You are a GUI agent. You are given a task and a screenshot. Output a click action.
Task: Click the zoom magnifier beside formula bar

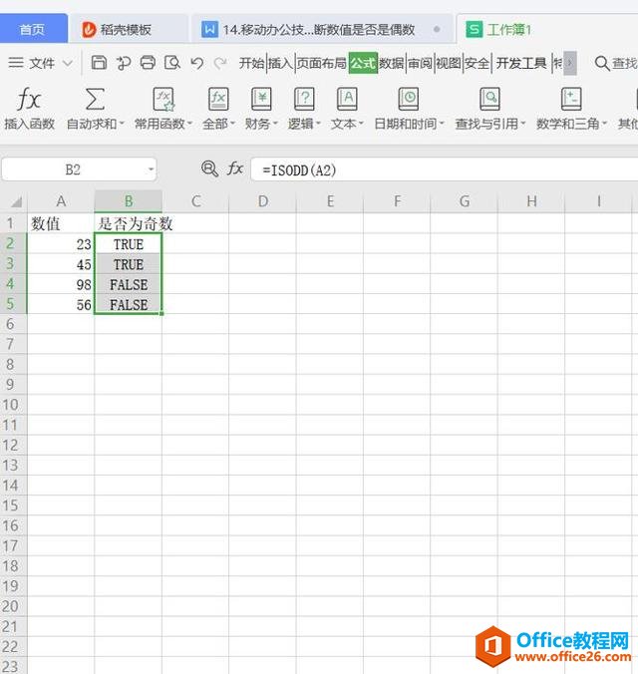[x=209, y=168]
